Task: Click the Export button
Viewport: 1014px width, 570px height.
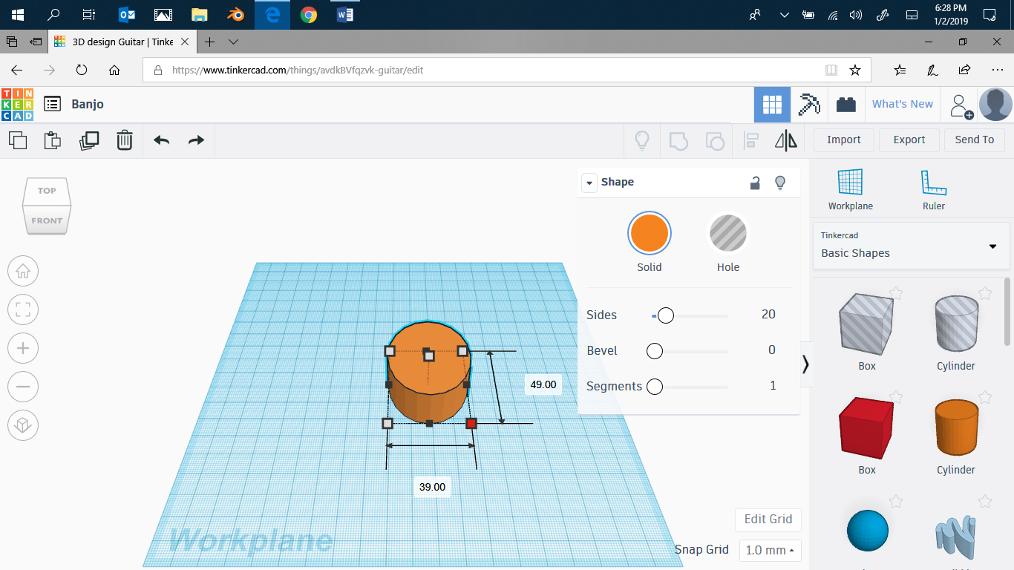Action: pos(909,140)
